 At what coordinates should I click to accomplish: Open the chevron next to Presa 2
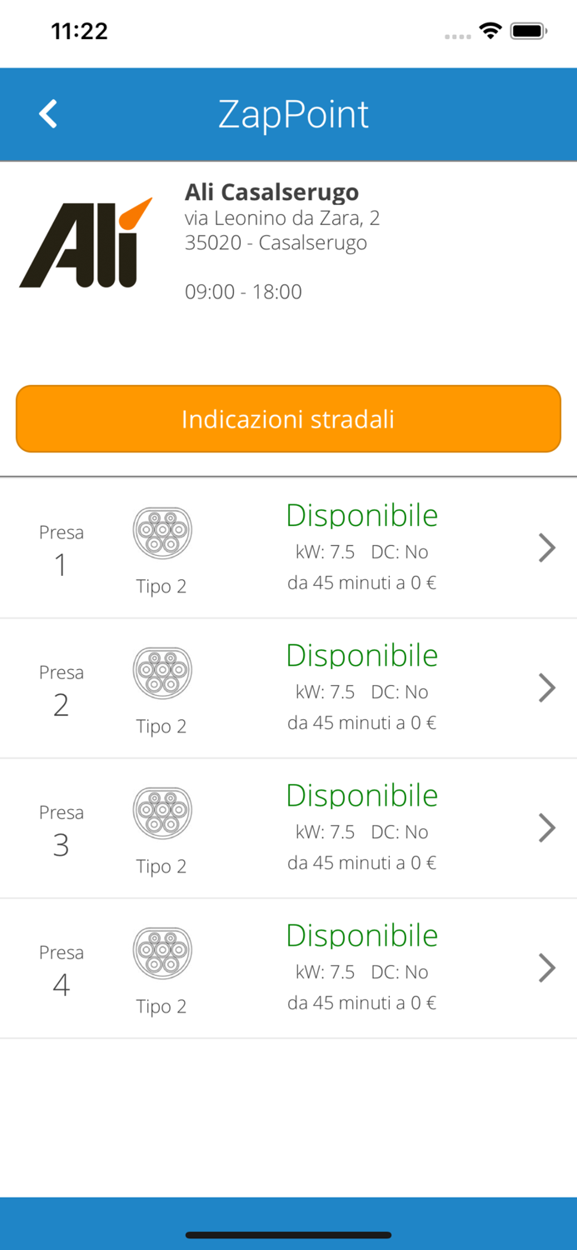(547, 687)
